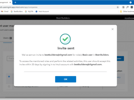Open the Intuit Account bookmark
This screenshot has height=100, width=134.
coord(42,12)
